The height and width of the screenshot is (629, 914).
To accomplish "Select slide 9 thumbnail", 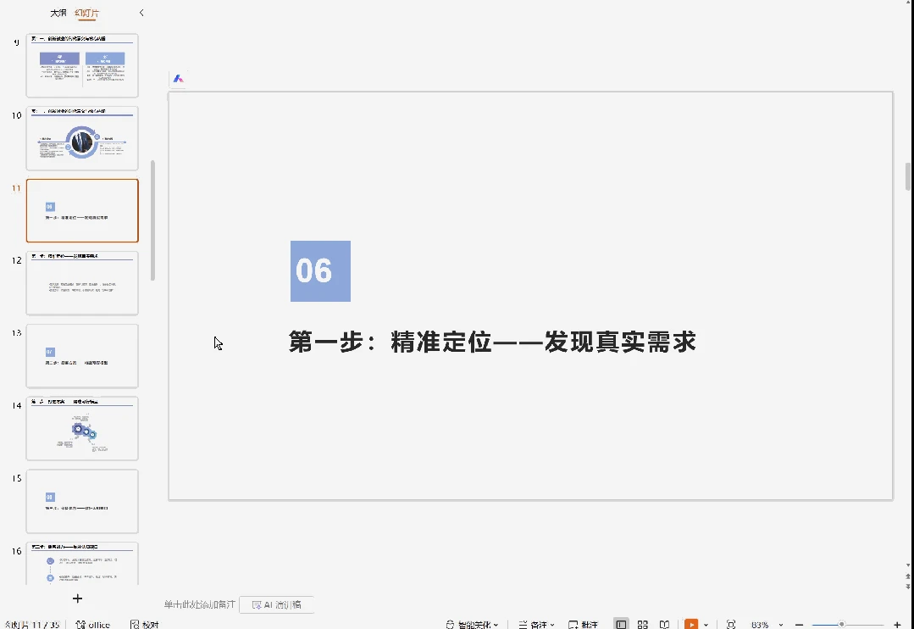I will click(x=82, y=65).
